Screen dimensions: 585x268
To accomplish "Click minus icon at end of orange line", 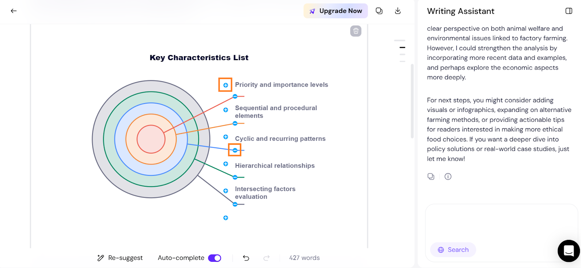I will click(235, 123).
